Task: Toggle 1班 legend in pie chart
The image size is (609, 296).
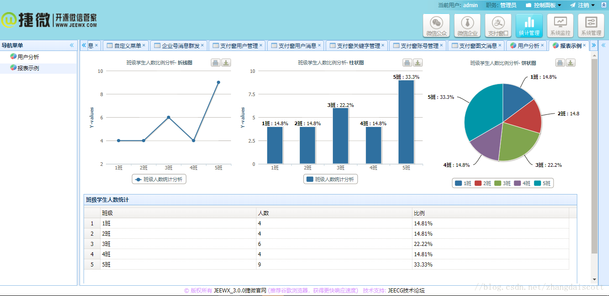Action: pyautogui.click(x=463, y=183)
